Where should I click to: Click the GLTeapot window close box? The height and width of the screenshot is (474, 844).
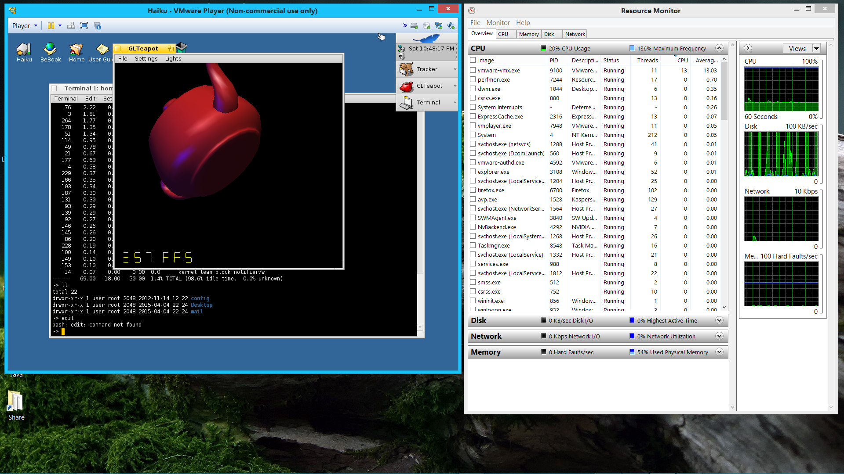click(118, 49)
